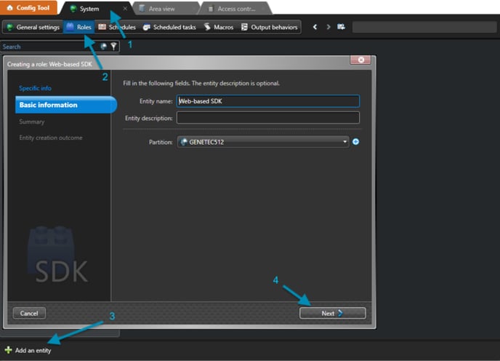Open the Macros view

[x=219, y=27]
